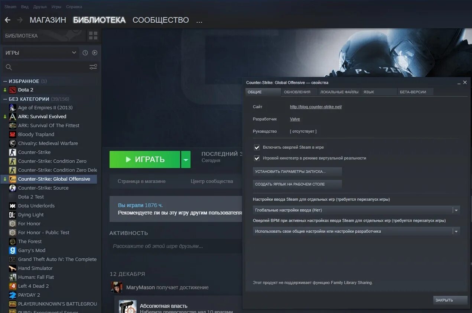Image resolution: width=472 pixels, height=313 pixels.
Task: Click the Age of Empires II icon
Action: 13,107
